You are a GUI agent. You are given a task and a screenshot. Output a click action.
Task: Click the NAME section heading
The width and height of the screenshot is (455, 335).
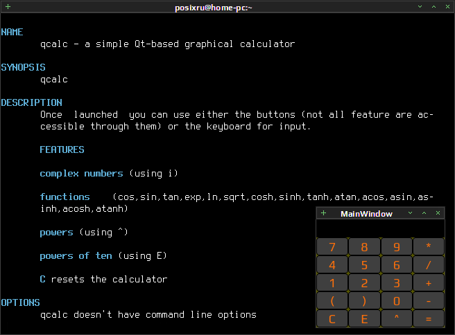point(12,32)
